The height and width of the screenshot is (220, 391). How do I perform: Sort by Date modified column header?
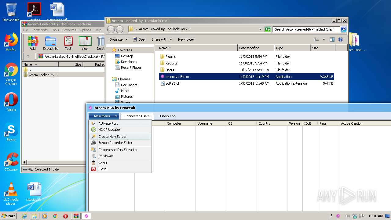coord(255,48)
